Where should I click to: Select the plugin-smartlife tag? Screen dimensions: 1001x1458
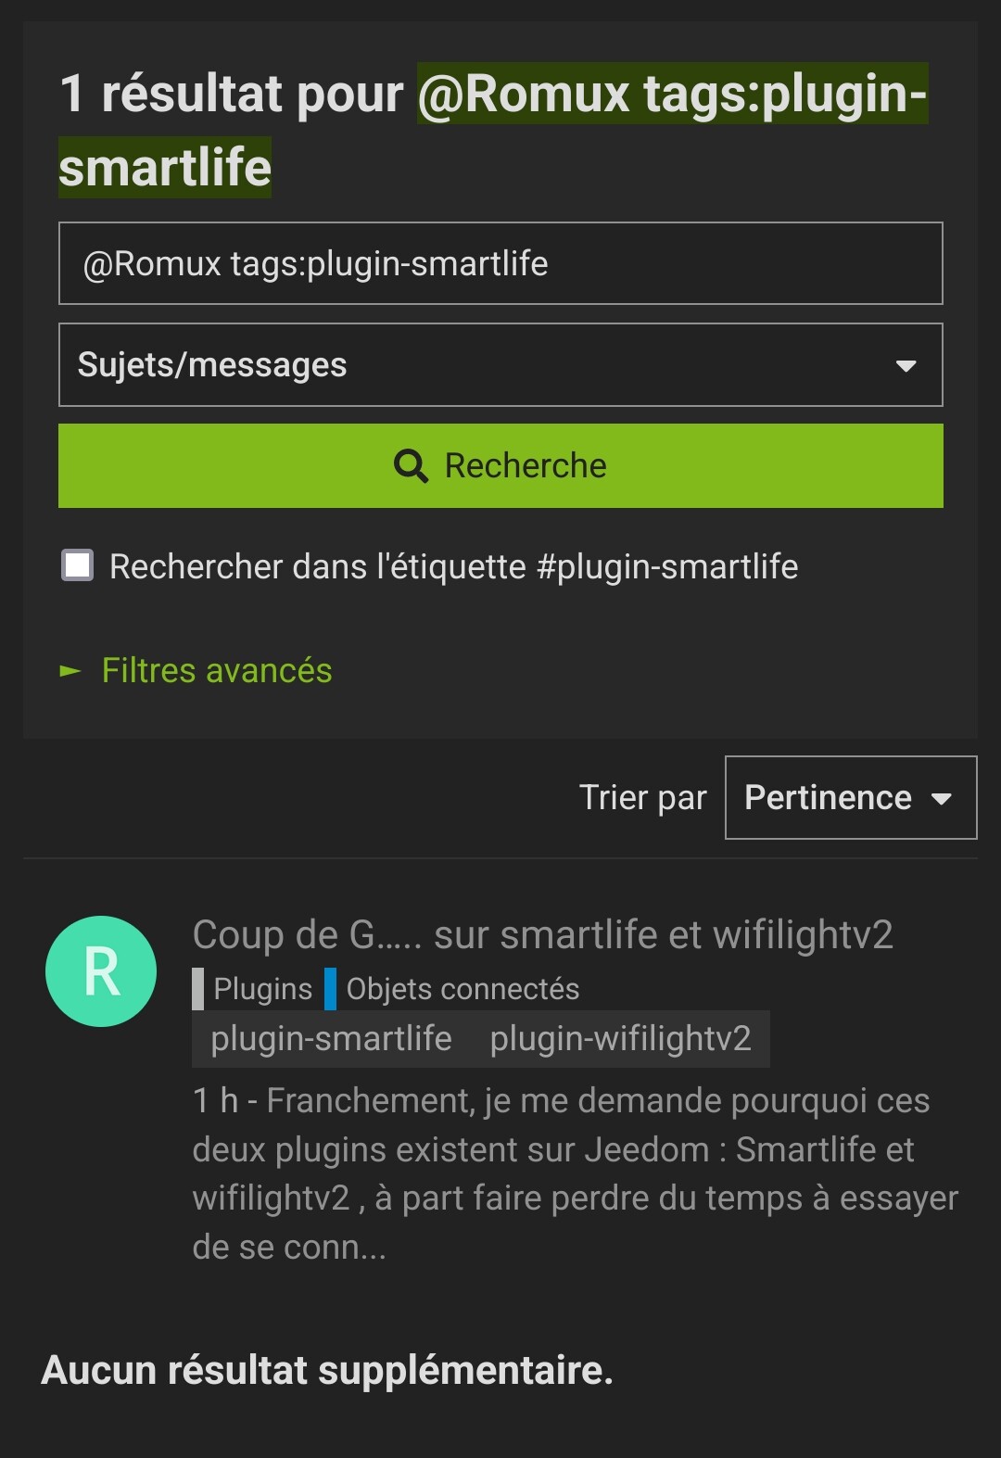tap(331, 1039)
